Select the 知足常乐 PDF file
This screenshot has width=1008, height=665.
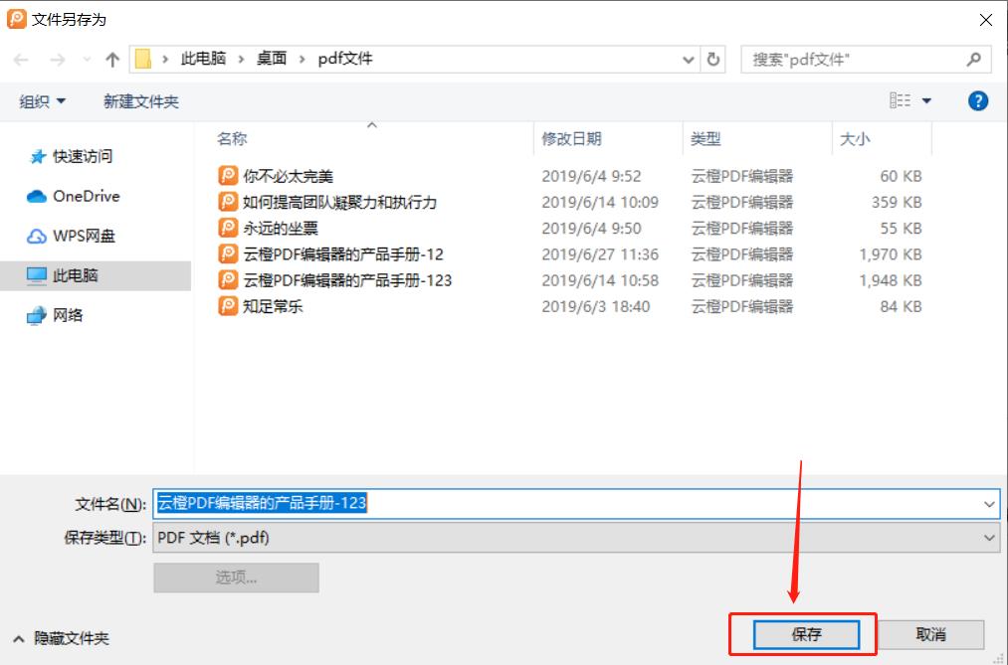272,306
